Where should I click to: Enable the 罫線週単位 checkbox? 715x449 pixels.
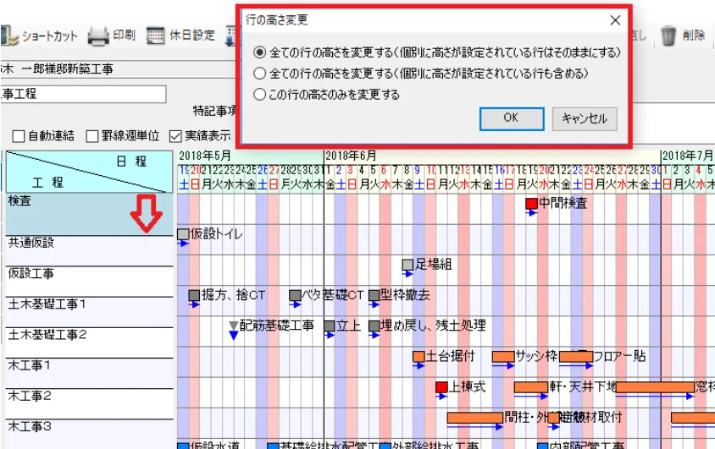[92, 136]
